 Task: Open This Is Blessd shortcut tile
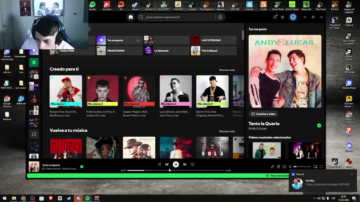(x=213, y=51)
